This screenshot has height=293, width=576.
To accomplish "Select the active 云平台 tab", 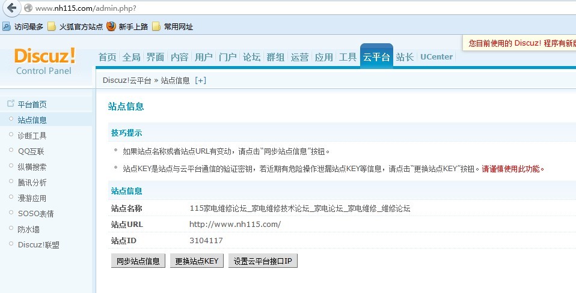I will pyautogui.click(x=376, y=56).
